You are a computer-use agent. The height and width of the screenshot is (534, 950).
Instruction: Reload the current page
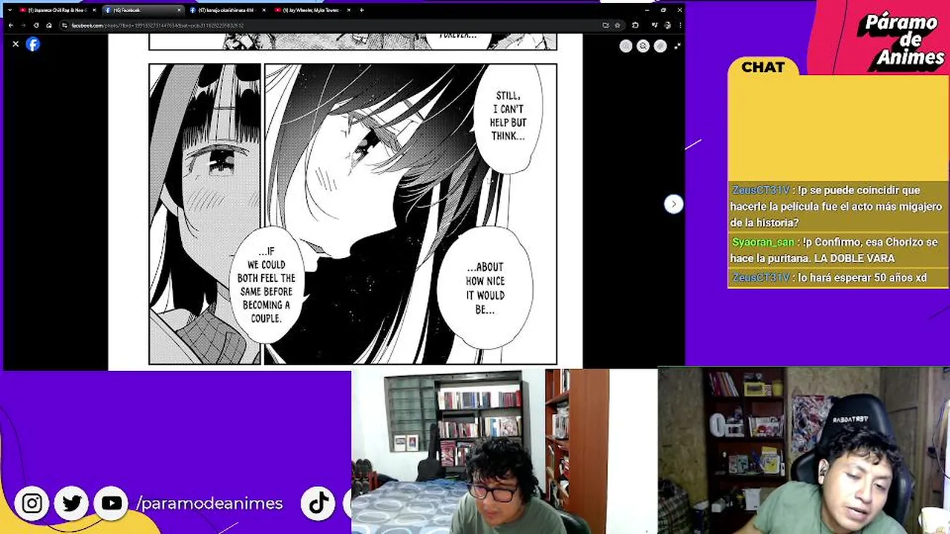pos(36,25)
